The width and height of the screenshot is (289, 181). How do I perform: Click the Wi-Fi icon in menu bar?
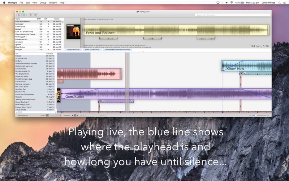pos(231,3)
